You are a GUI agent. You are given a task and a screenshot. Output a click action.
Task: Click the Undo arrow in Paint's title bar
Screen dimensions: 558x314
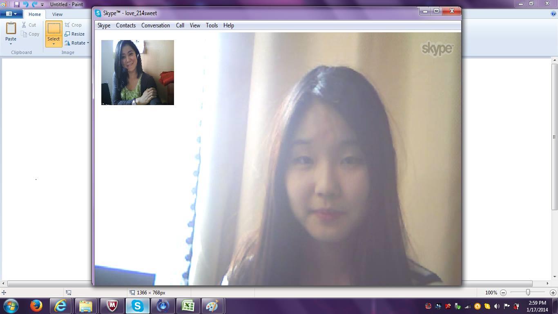tap(26, 4)
